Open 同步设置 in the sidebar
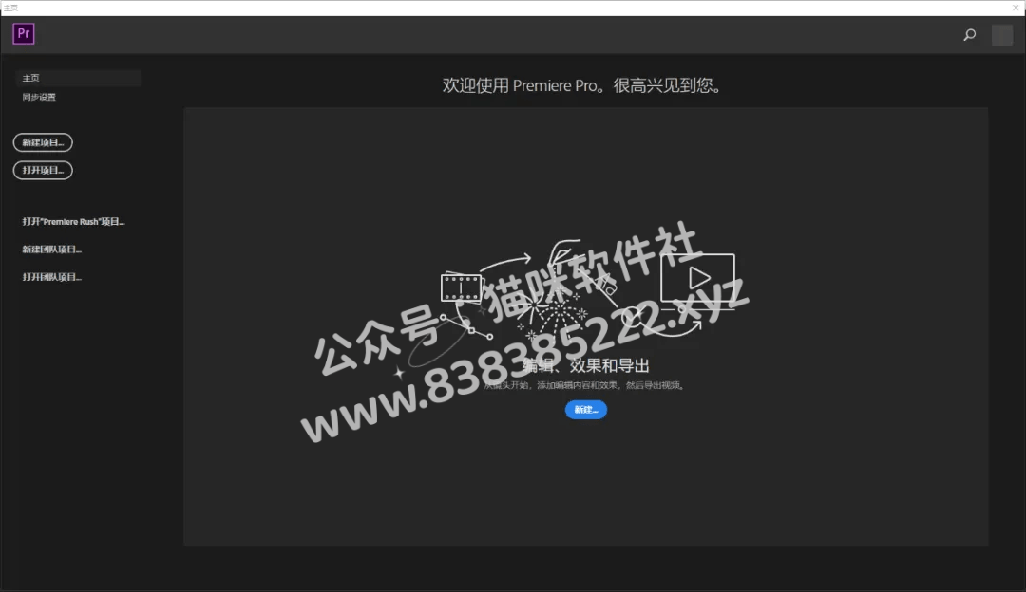Viewport: 1026px width, 592px height. pyautogui.click(x=39, y=98)
